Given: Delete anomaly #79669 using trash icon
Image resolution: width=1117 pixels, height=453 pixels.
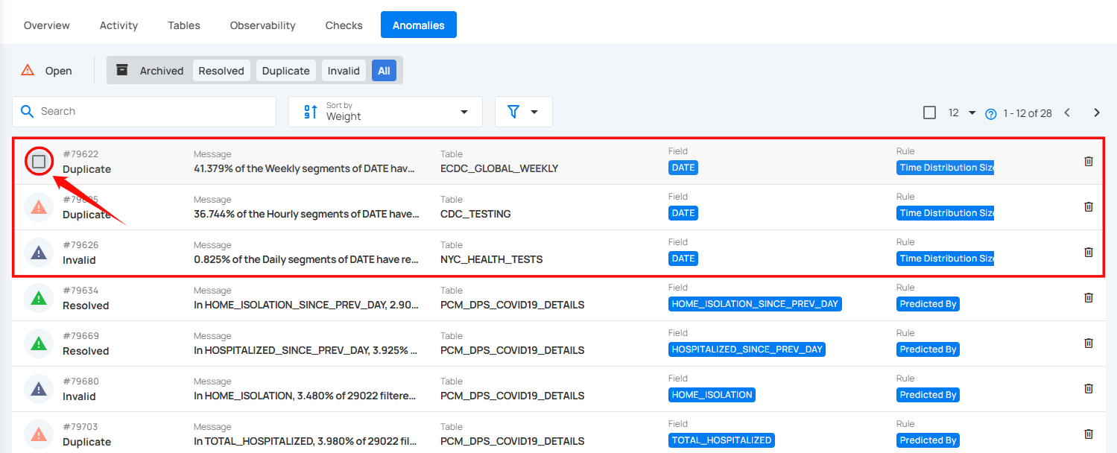Looking at the screenshot, I should 1088,343.
